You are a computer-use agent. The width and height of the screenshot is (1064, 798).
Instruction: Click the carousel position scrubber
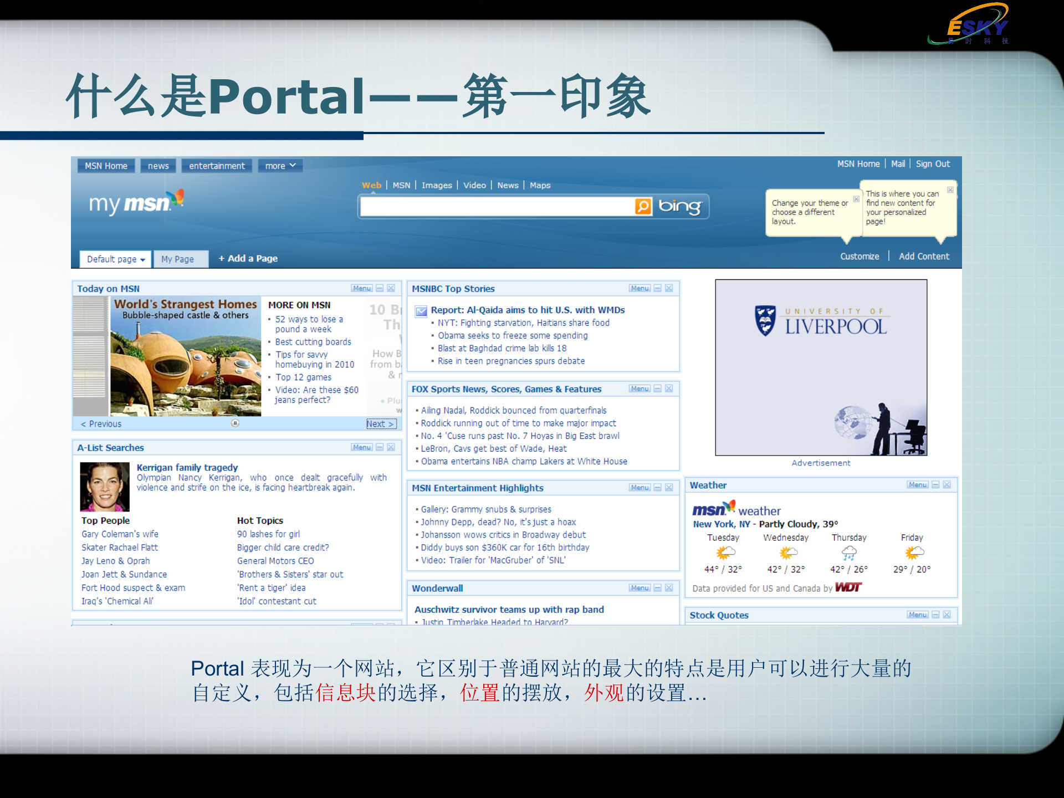coord(236,423)
